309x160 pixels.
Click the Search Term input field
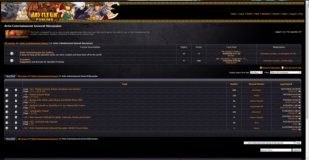276,150
